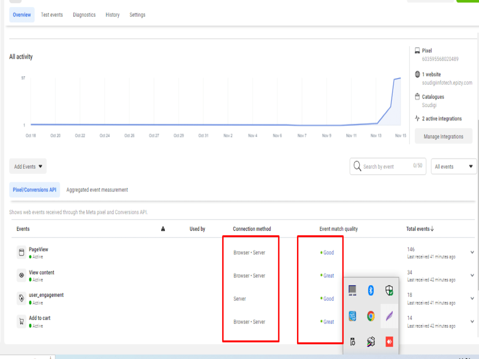Click the globe icon beside 1 website
Viewport: 479px width, 359px height.
[x=416, y=74]
